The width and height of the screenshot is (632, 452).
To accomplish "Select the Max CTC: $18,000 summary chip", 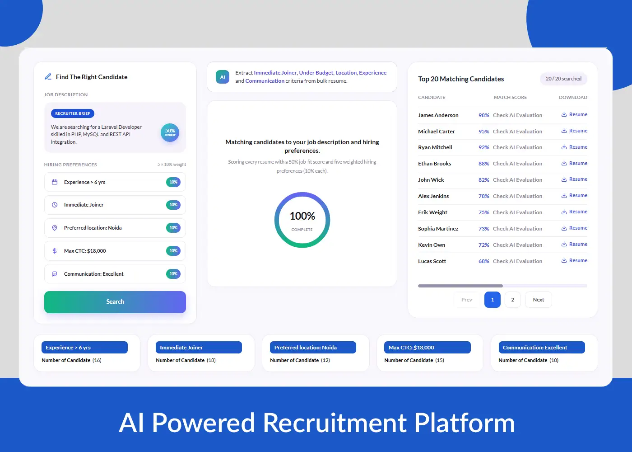I will click(428, 348).
